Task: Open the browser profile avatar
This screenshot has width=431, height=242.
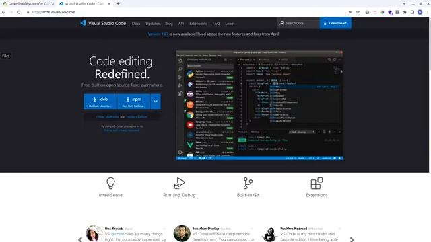Action: [420, 12]
